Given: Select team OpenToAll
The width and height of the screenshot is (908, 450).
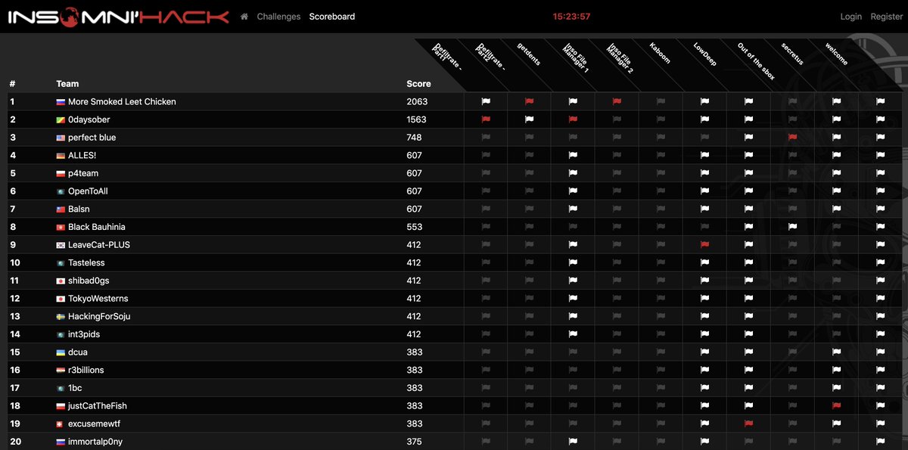Looking at the screenshot, I should coord(88,191).
